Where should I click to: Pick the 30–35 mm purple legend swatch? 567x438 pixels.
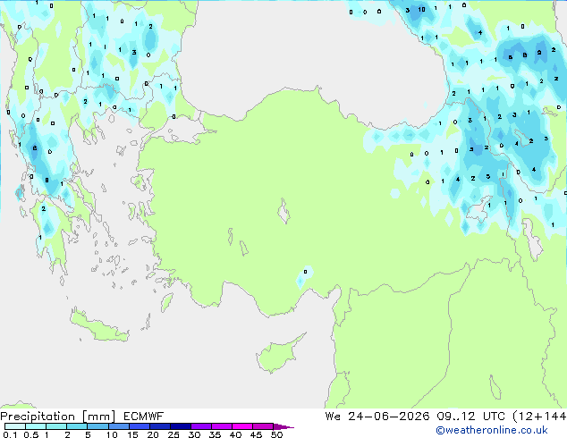[201, 426]
